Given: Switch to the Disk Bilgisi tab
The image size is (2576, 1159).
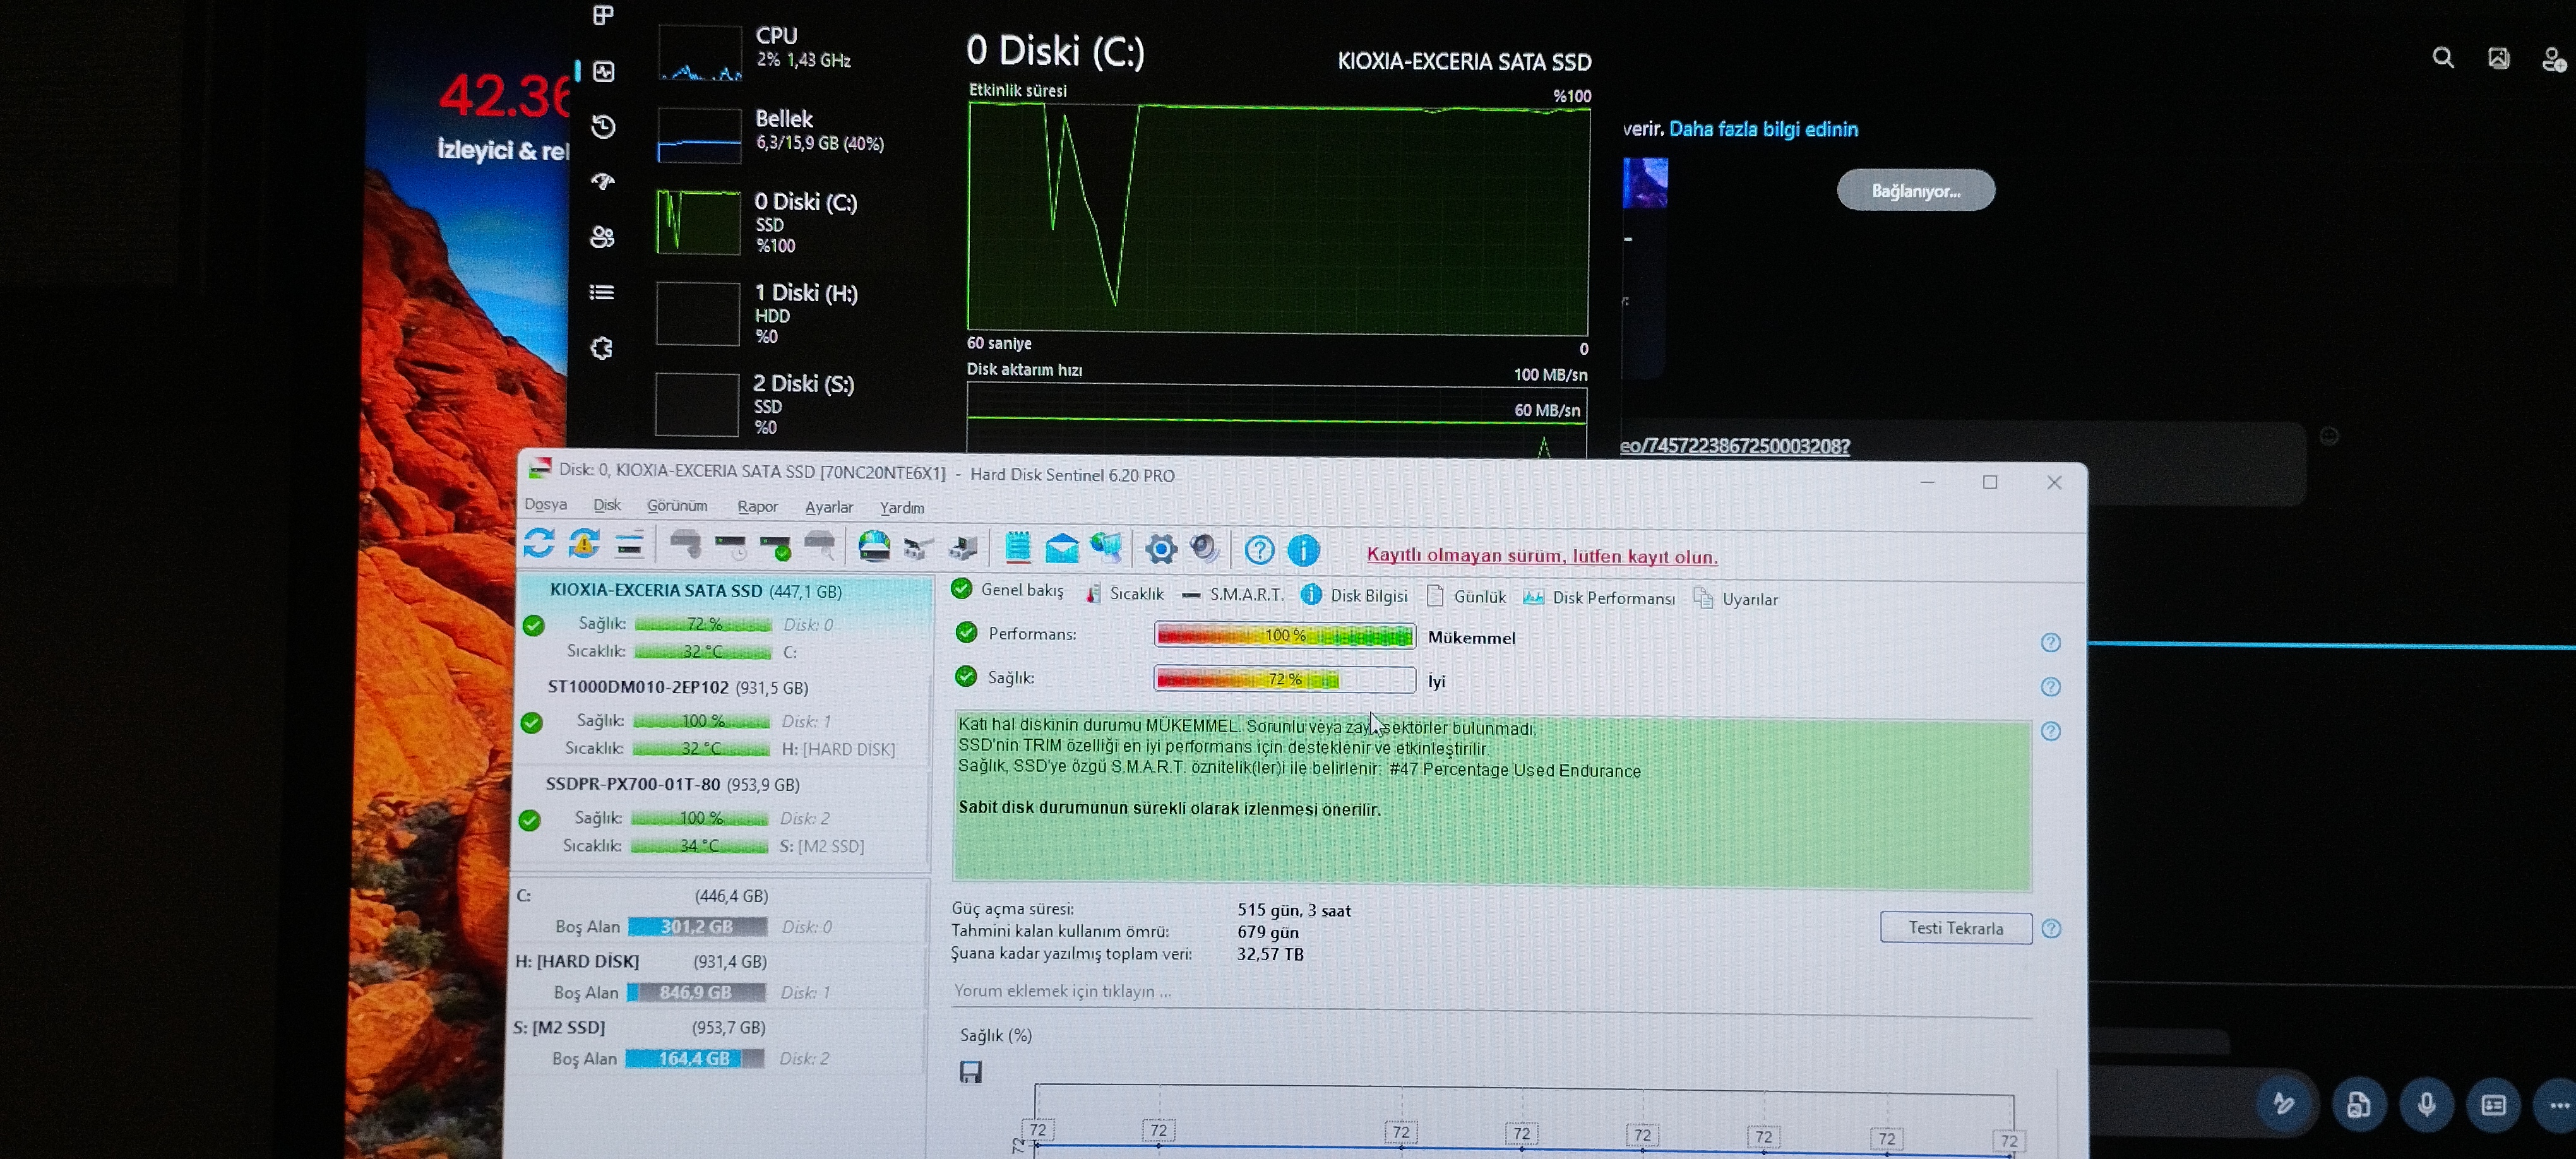Looking at the screenshot, I should (1354, 595).
